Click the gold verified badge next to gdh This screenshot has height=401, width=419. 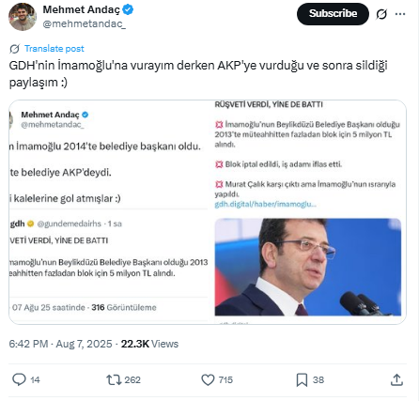click(30, 224)
